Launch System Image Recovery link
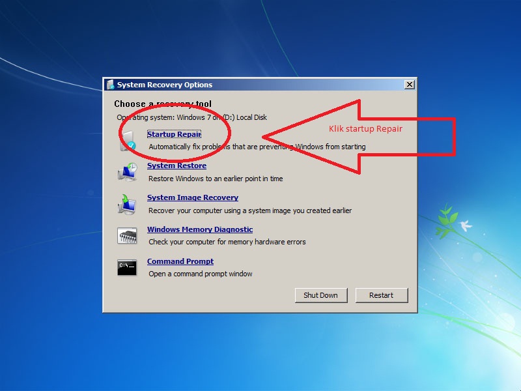Screen dimensions: 521x391 tap(193, 197)
